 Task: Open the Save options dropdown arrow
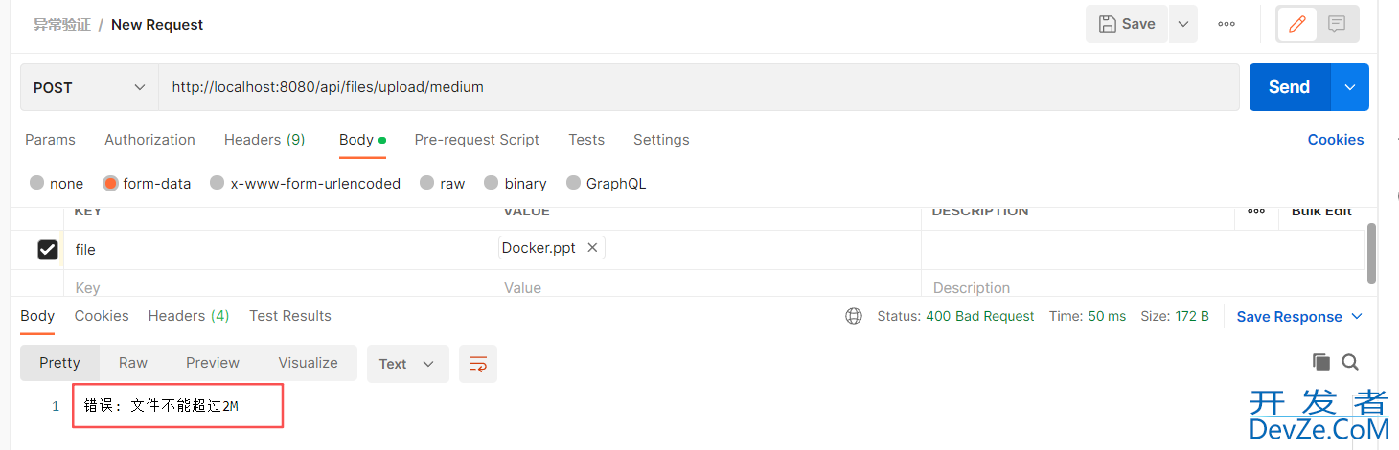click(x=1183, y=24)
